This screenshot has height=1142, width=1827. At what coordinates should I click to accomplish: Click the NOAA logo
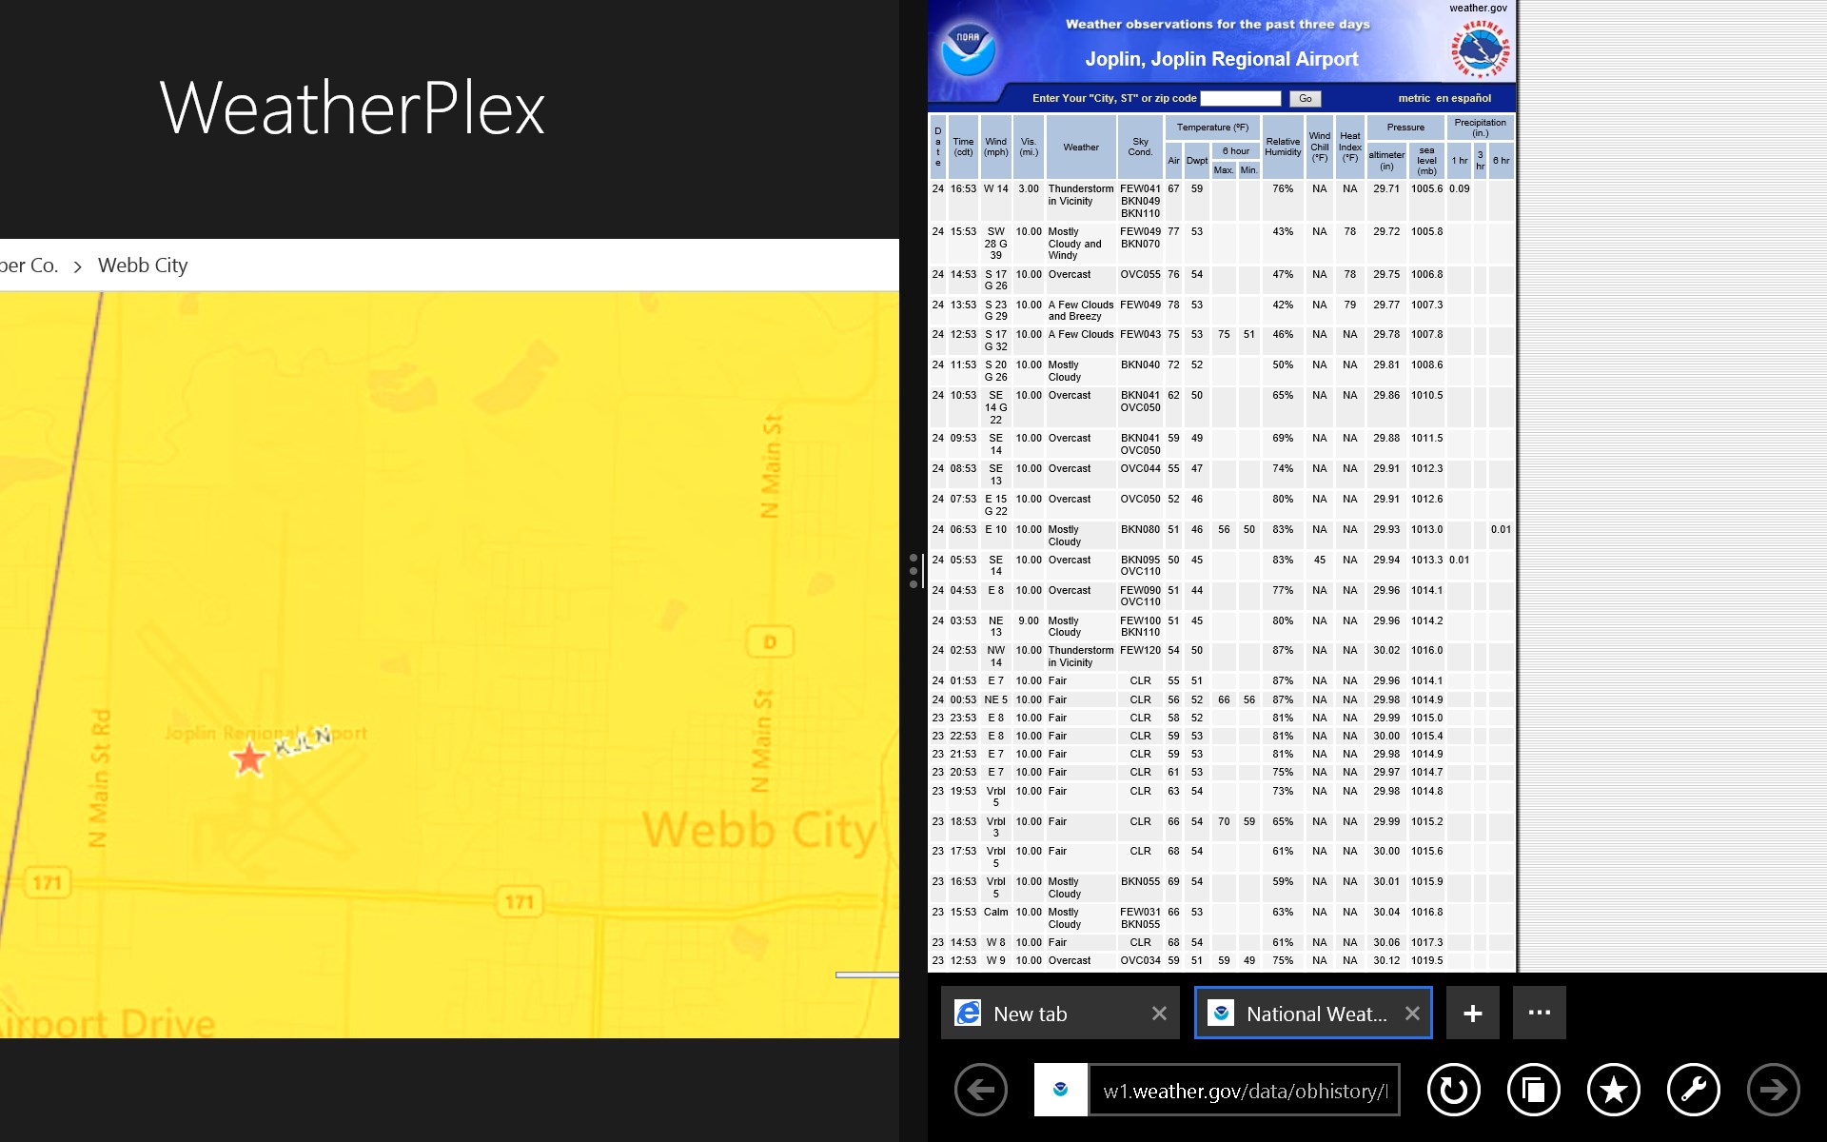[968, 49]
